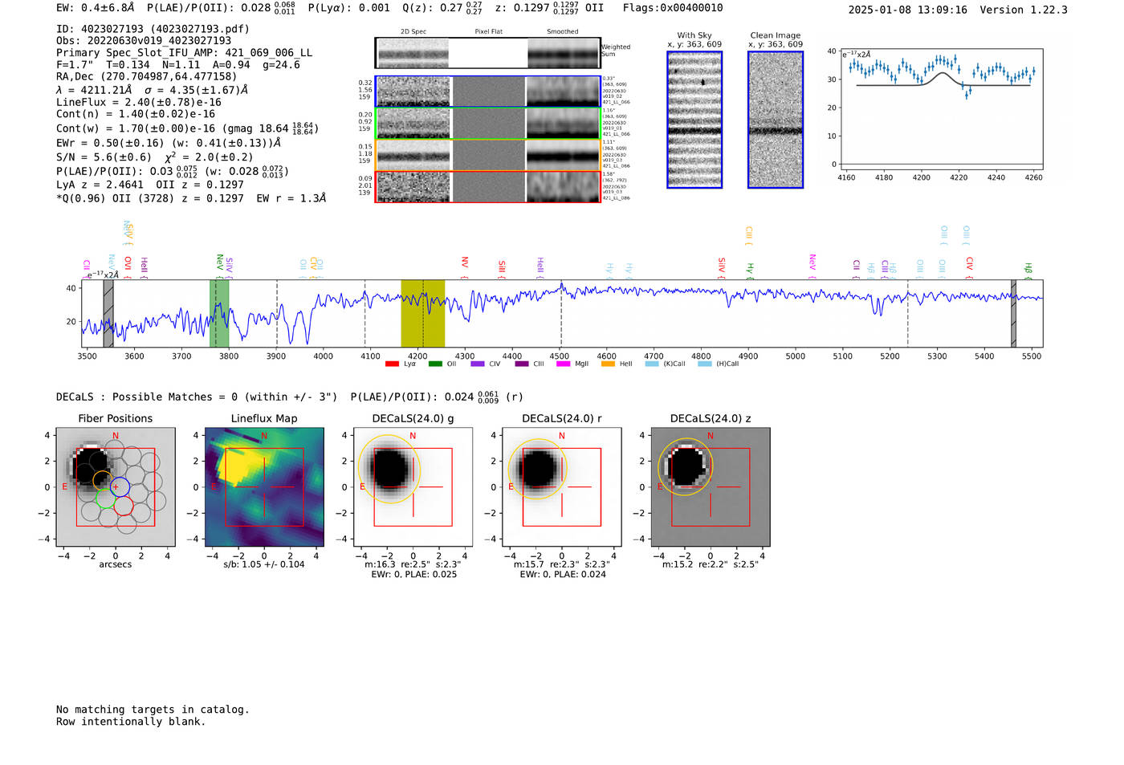Viewport: 1124px width, 765px height.
Task: Click the S/N = 5.6(±0.6) value
Action: click(104, 157)
